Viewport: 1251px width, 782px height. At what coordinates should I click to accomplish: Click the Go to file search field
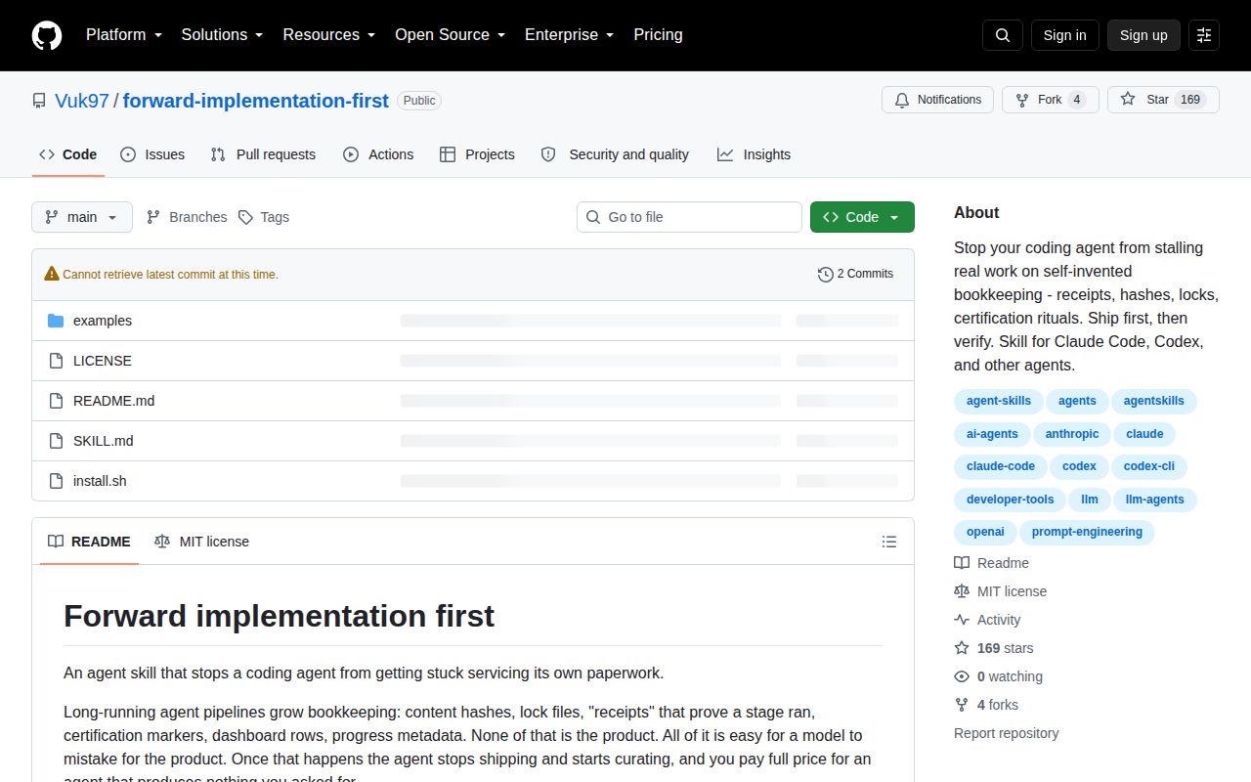click(689, 217)
